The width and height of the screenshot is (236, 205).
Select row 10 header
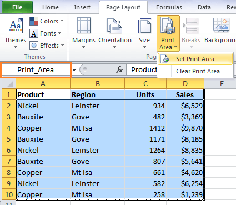point(9,194)
